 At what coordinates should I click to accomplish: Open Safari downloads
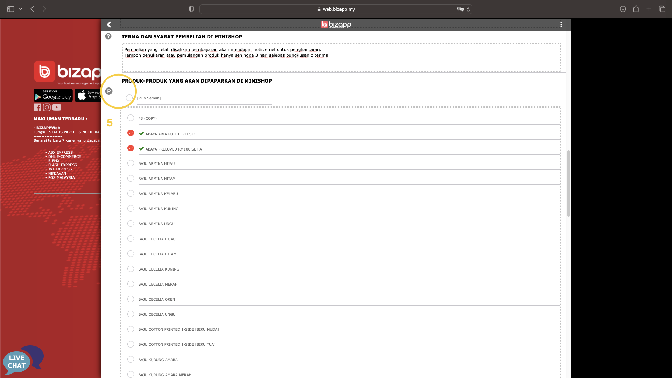coord(623,9)
